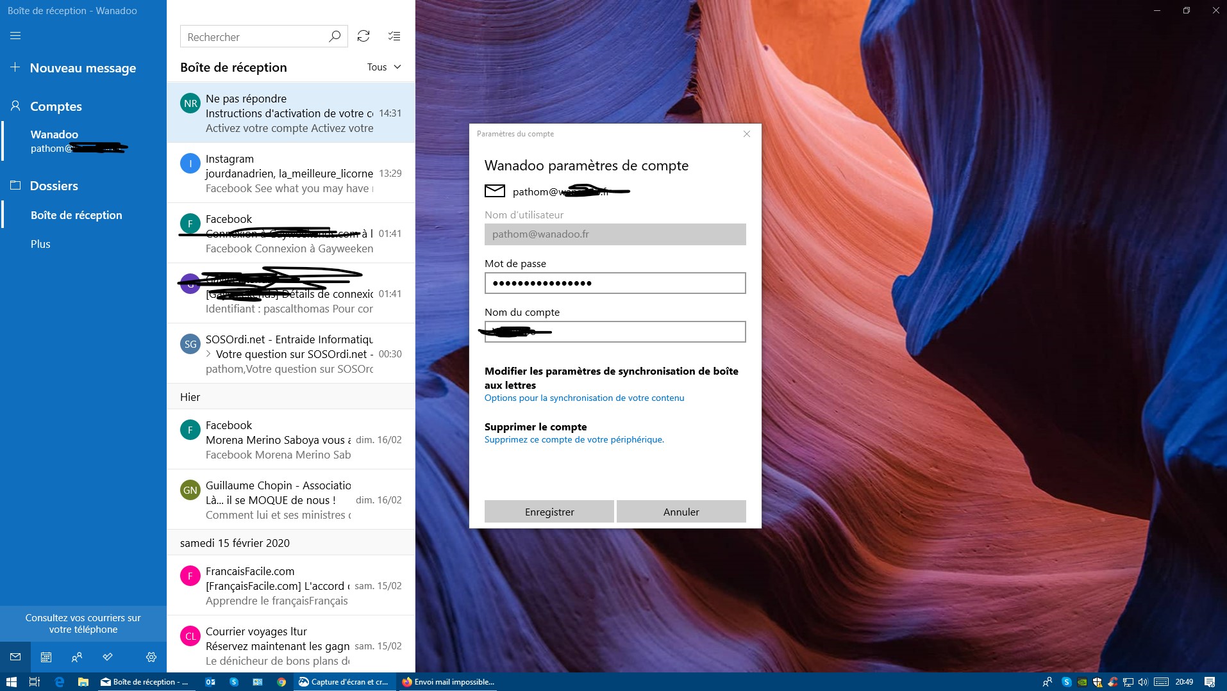Click the GN avatar of Guillaume Chopin

[190, 490]
